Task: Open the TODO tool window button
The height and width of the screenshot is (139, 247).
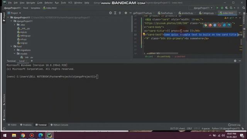Action: 12,125
